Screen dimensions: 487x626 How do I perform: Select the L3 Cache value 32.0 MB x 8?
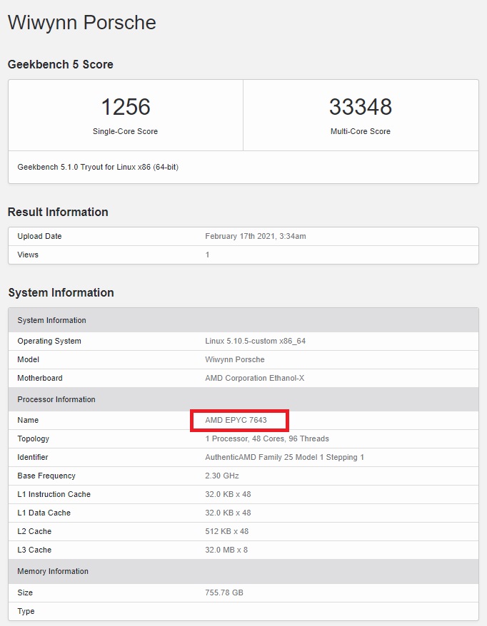228,550
